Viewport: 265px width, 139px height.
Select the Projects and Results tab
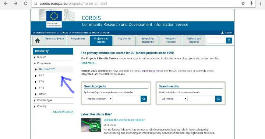[101, 40]
